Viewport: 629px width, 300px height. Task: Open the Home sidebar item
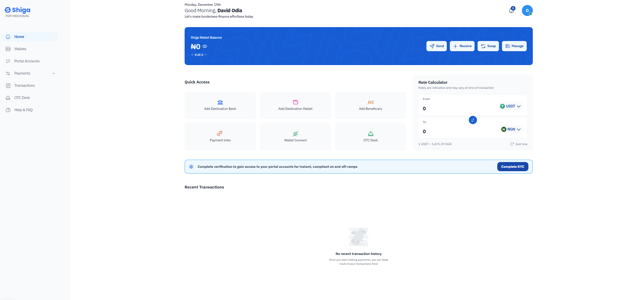(30, 37)
